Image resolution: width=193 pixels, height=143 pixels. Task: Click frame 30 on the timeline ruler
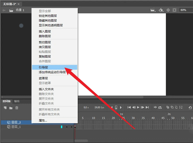click(133, 118)
